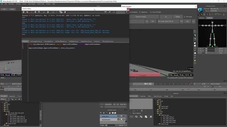Collapse the Walk Forward folder in right tree
The height and width of the screenshot is (127, 227).
coord(158,115)
